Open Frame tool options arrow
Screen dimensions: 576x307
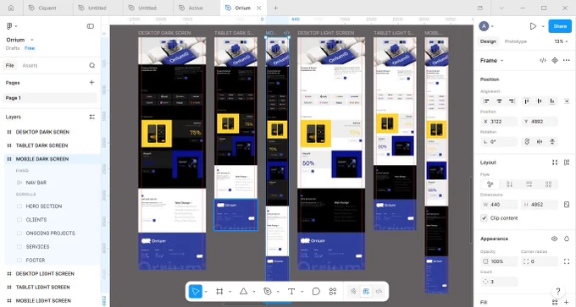tap(230, 292)
